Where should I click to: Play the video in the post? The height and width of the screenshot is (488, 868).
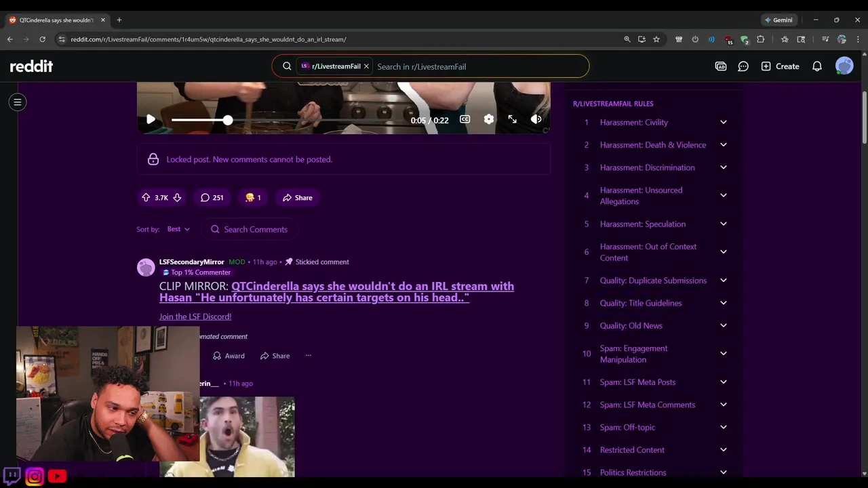151,119
